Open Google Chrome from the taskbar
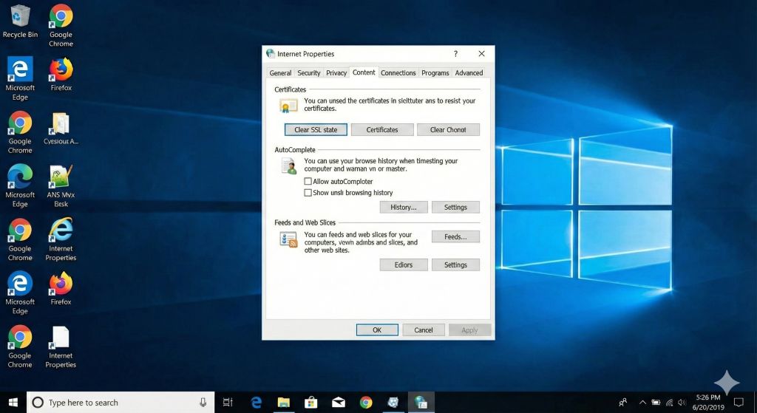 (x=366, y=403)
